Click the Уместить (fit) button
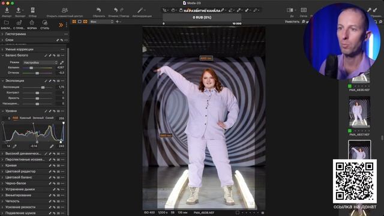The height and width of the screenshot is (216, 384). pos(292,22)
